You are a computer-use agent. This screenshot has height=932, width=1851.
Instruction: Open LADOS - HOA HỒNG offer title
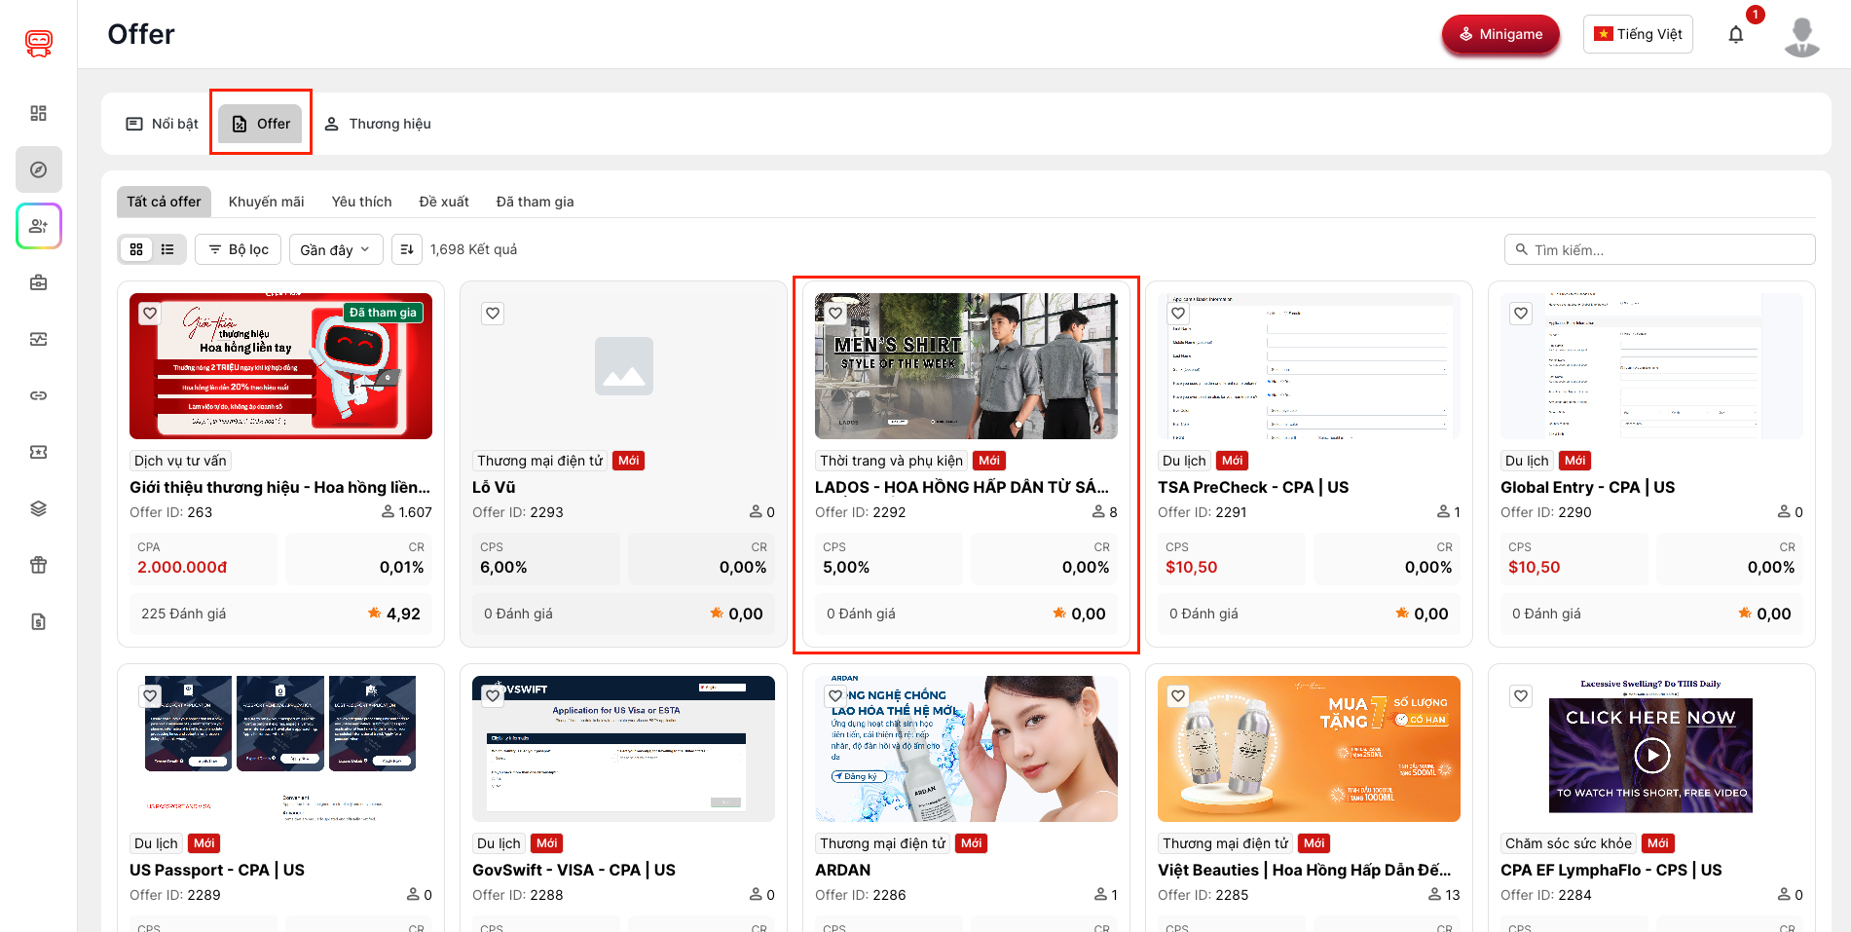click(x=962, y=487)
